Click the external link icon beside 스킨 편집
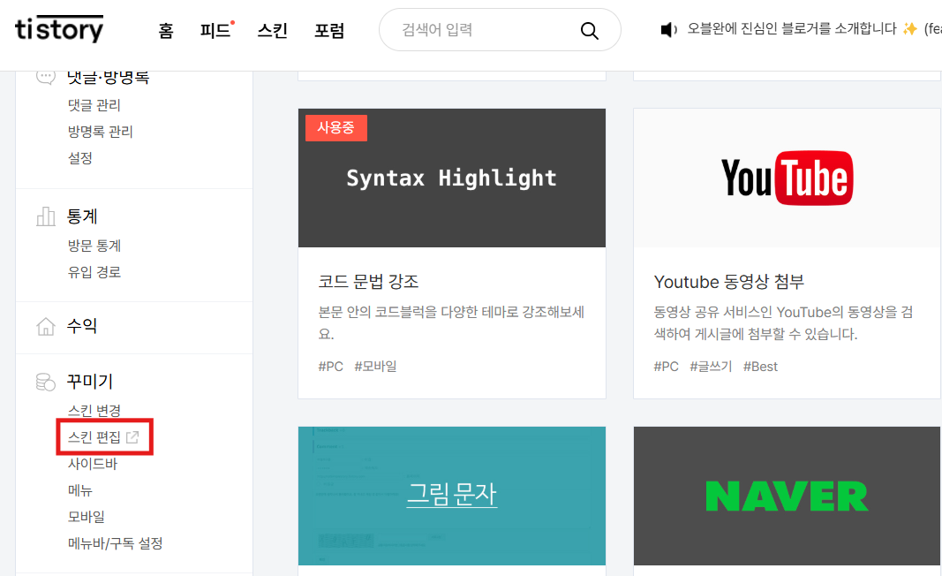This screenshot has width=942, height=576. pos(132,437)
